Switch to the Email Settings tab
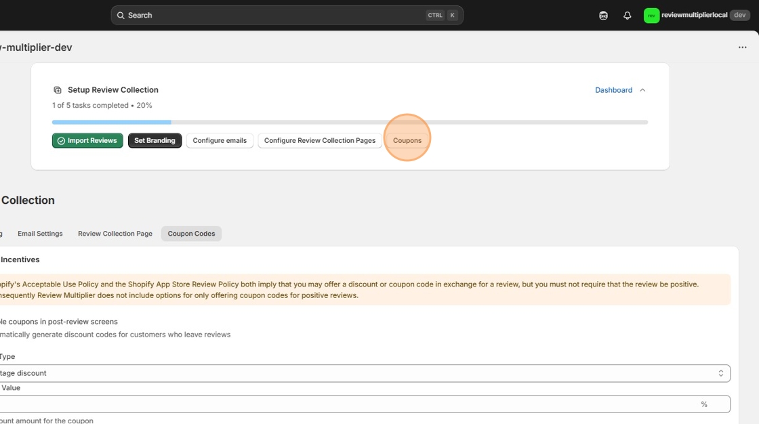Screen dimensions: 759x424 point(40,233)
